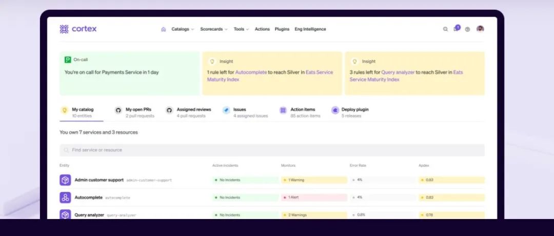Click the 1 Alert monitor badge
554x236 pixels.
pyautogui.click(x=314, y=198)
